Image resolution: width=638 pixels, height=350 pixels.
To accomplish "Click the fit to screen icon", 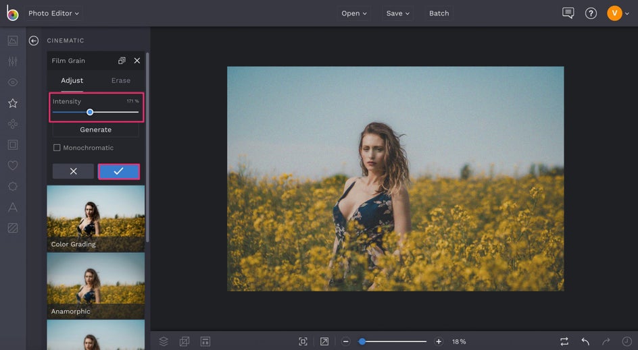I will click(303, 341).
